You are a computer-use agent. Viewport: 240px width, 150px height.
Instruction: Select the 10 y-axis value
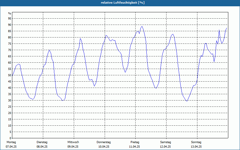point(10,126)
